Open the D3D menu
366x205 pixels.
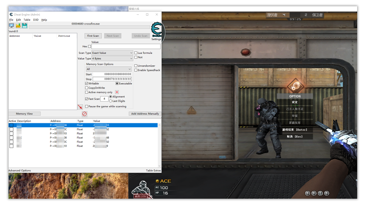point(36,20)
